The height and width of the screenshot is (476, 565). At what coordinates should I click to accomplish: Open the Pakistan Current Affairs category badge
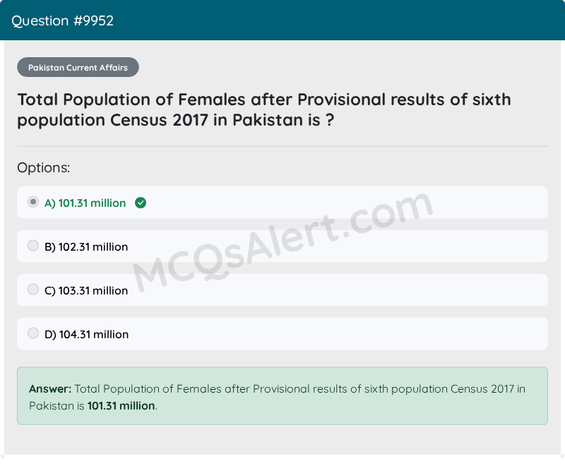tap(78, 67)
